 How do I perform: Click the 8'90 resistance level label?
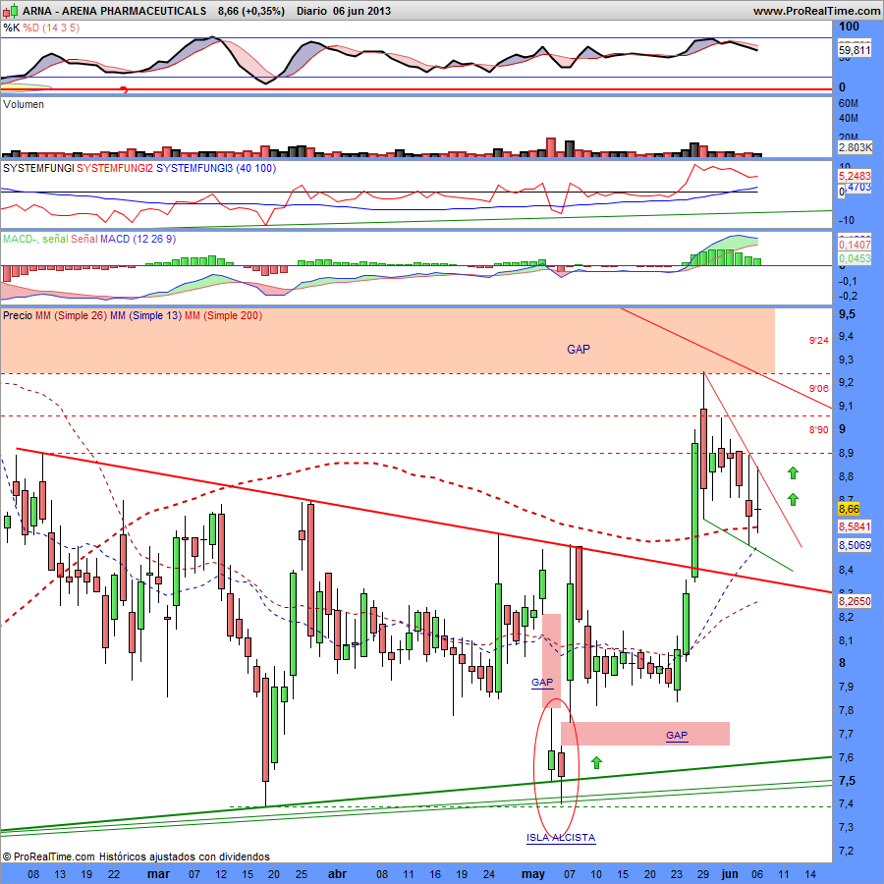click(x=818, y=429)
